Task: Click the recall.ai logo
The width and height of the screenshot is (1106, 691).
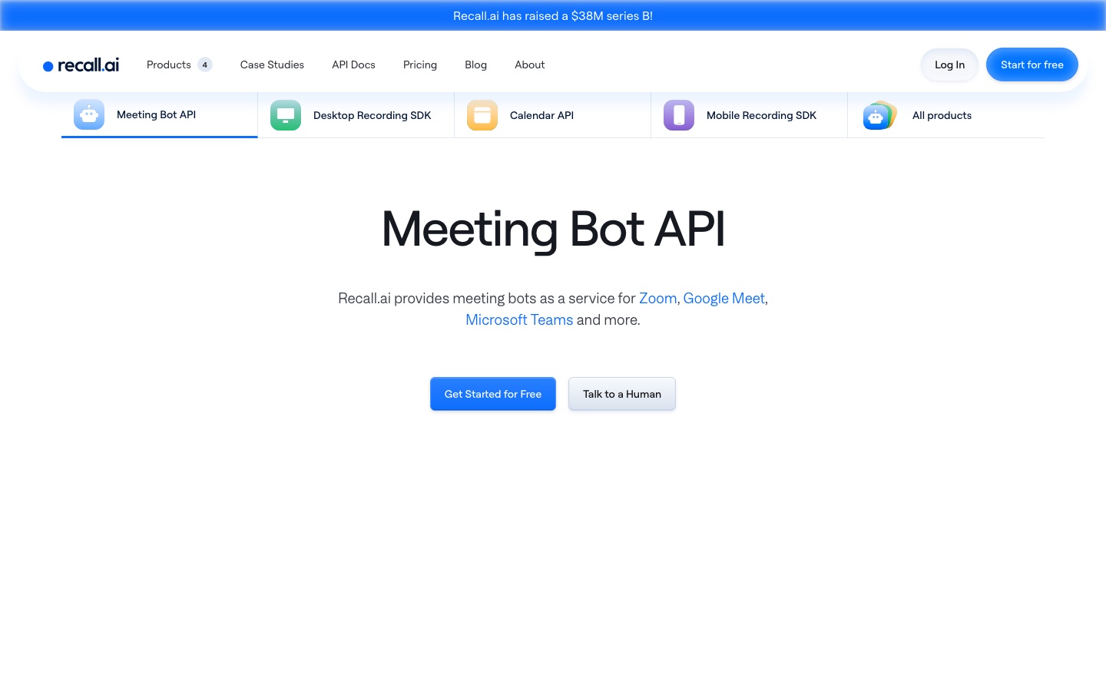Action: (81, 65)
